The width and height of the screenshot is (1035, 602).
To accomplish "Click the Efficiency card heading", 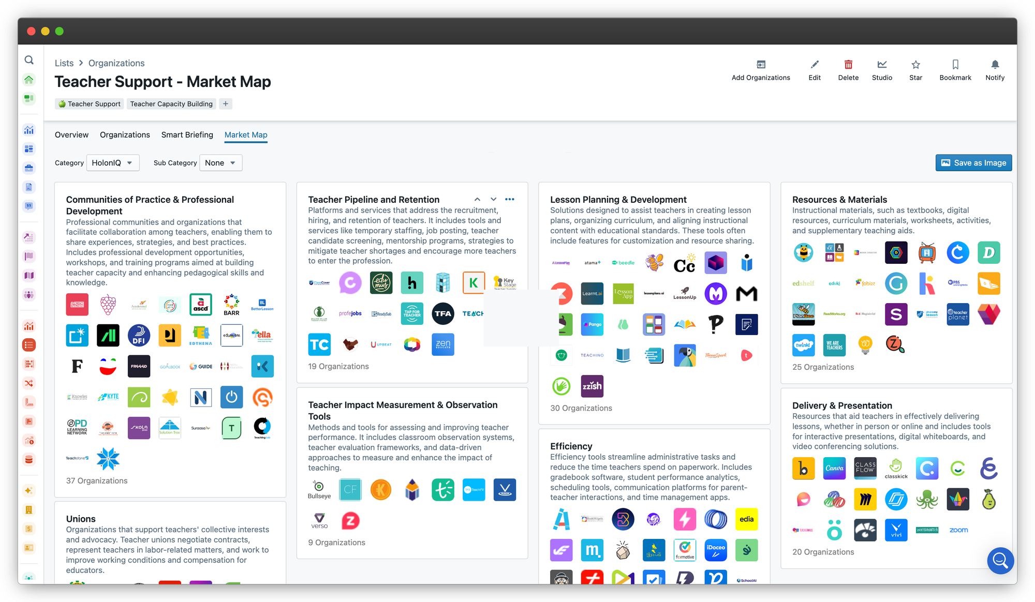I will click(571, 446).
